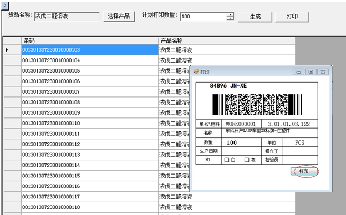Click the expand arrow in top-left corner
The width and height of the screenshot is (346, 215).
pyautogui.click(x=5, y=6)
